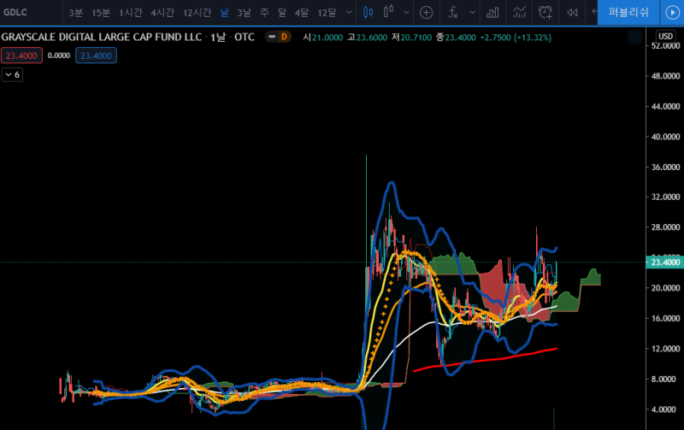Click the blue 23.4000 buy price box
Viewport: 684px width, 430px height.
(x=96, y=56)
